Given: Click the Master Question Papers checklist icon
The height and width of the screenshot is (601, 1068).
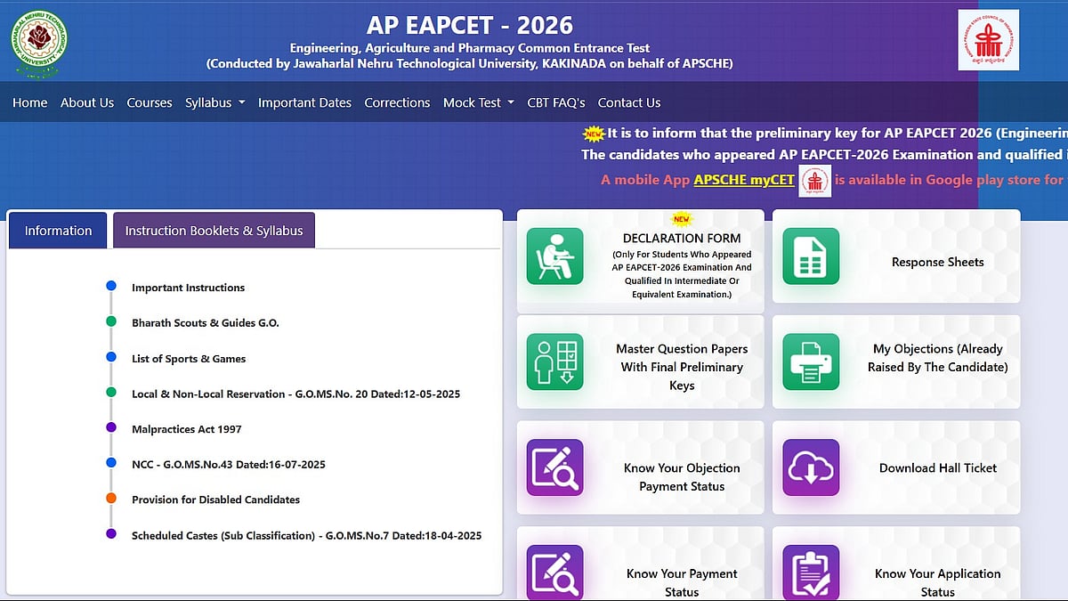Looking at the screenshot, I should (x=554, y=361).
